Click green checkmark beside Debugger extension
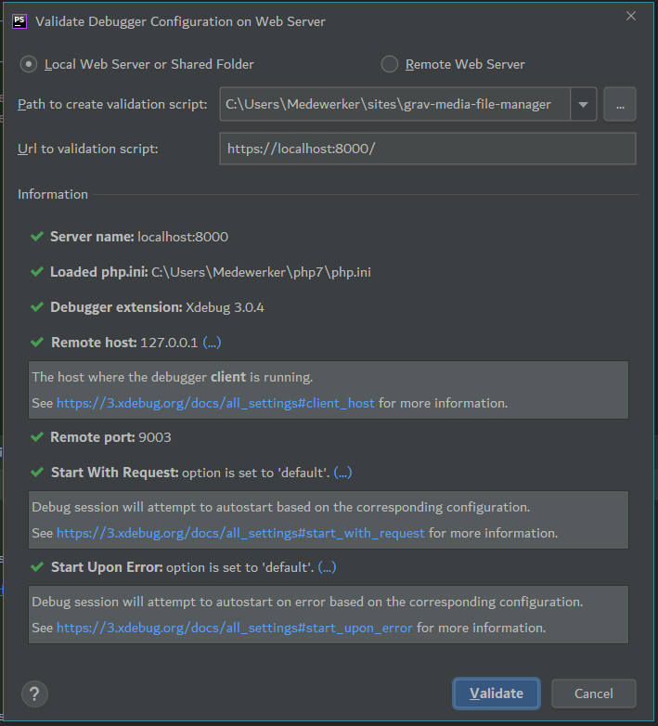Screen dimensions: 658x726 (37, 307)
